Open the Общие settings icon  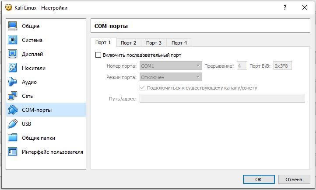[13, 26]
